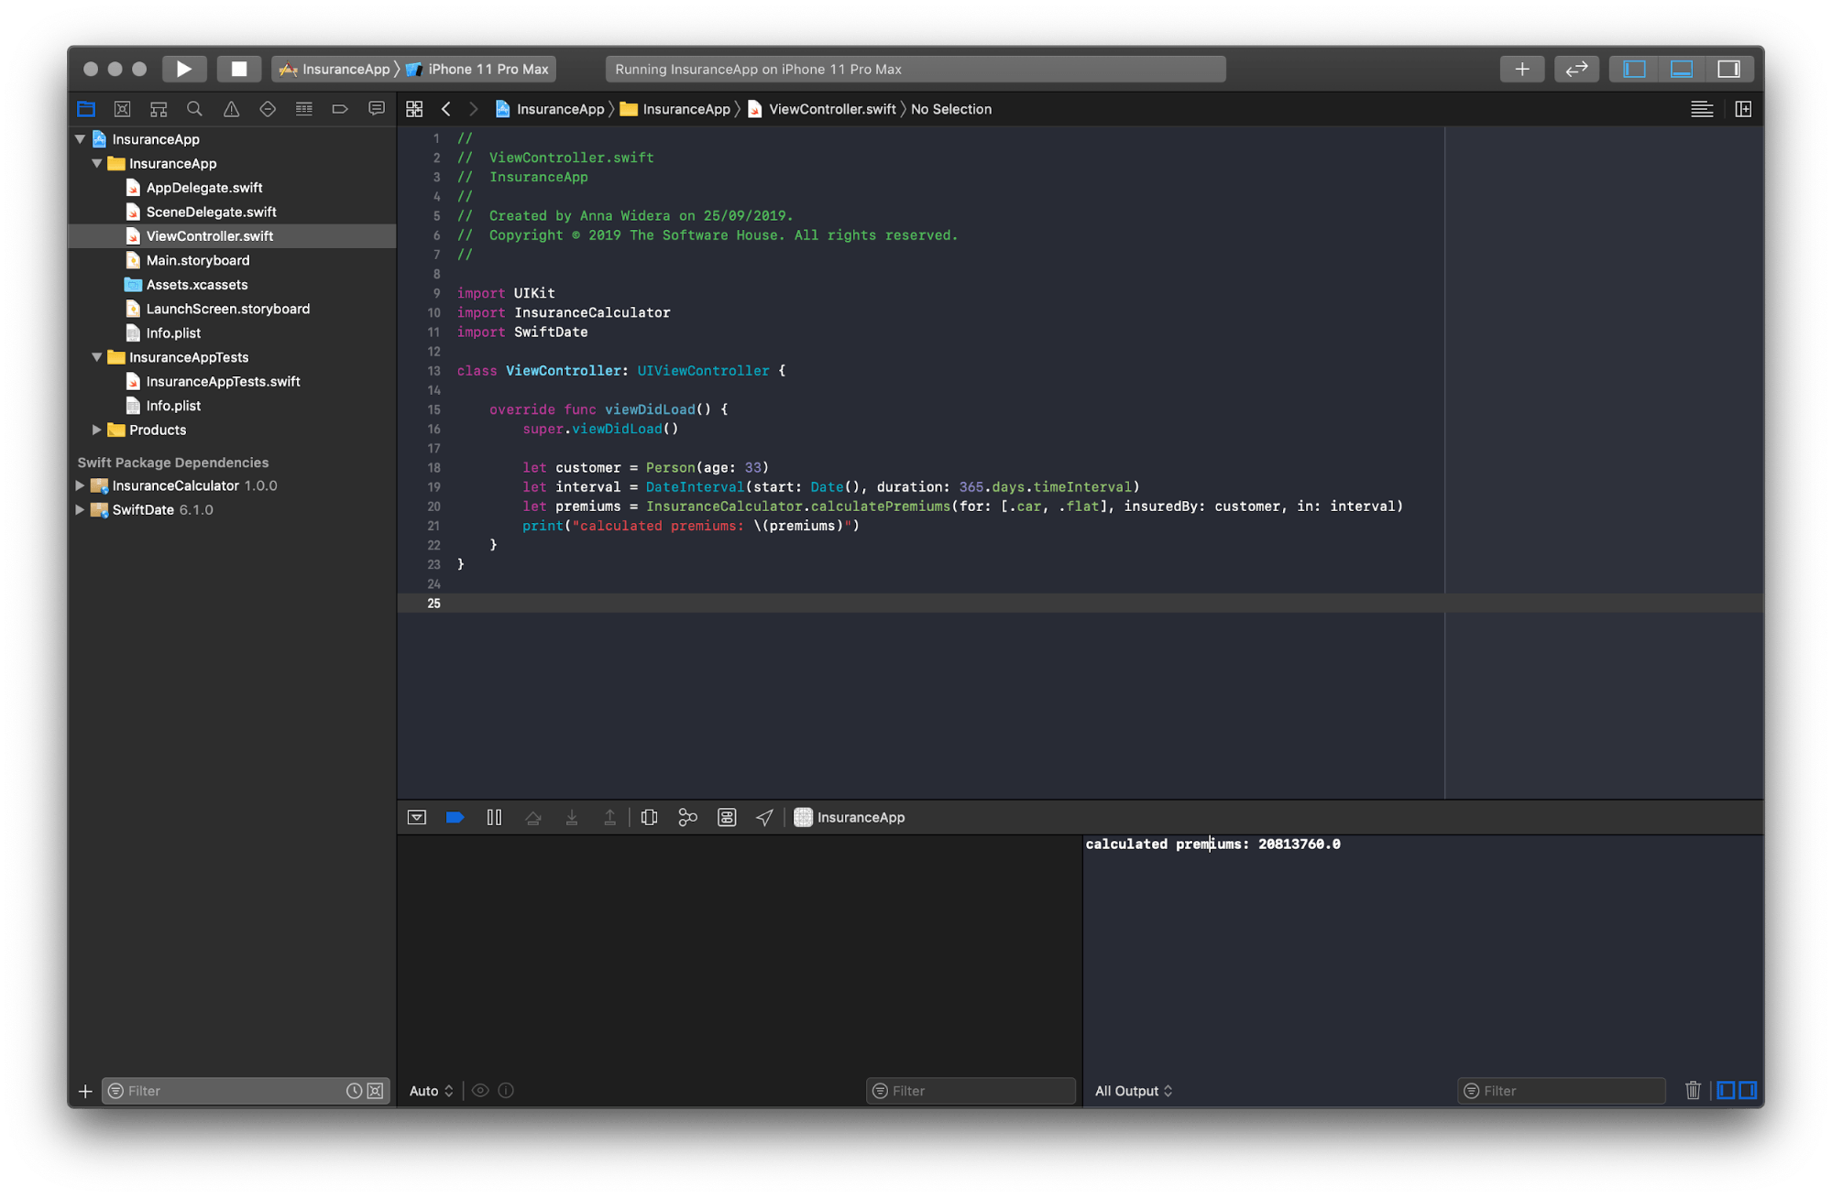Screen dimensions: 1832x1198
Task: Select the iPhone 11 Pro Max destination
Action: tap(488, 69)
